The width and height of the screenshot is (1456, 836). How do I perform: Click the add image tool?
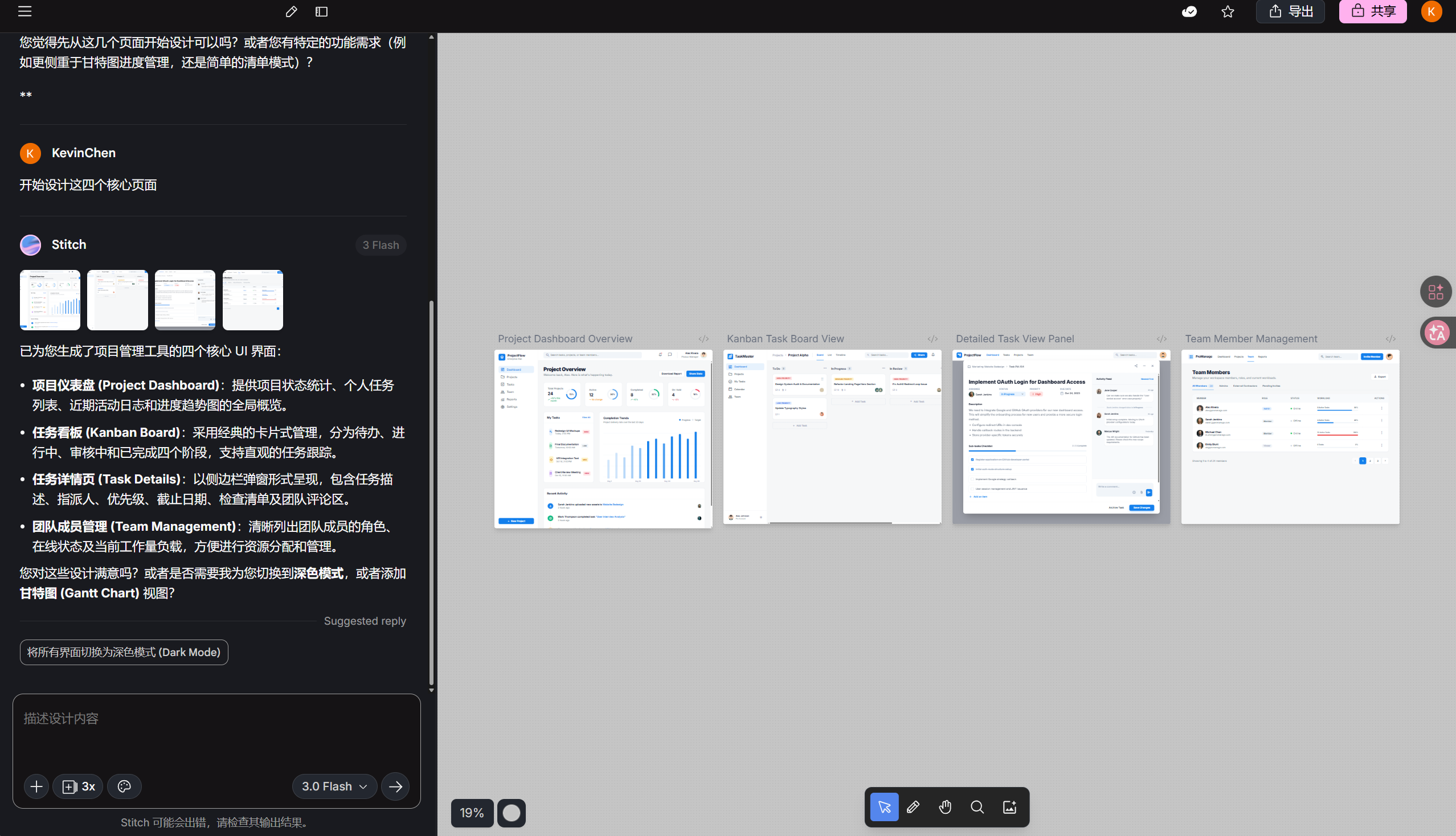pos(1009,808)
